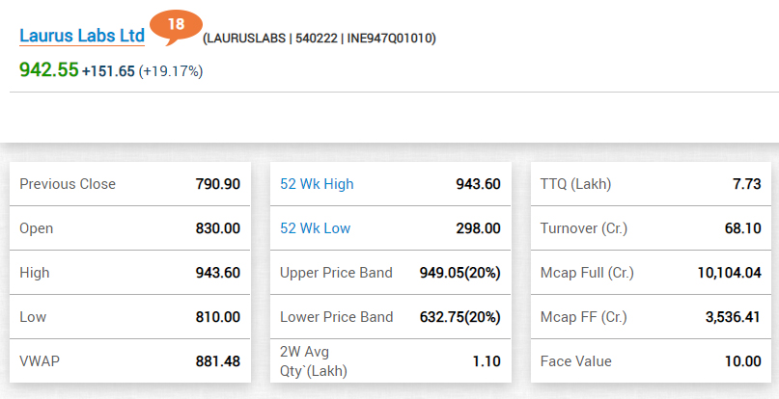Open the 52 Wk Low link
The width and height of the screenshot is (779, 399).
pyautogui.click(x=315, y=228)
